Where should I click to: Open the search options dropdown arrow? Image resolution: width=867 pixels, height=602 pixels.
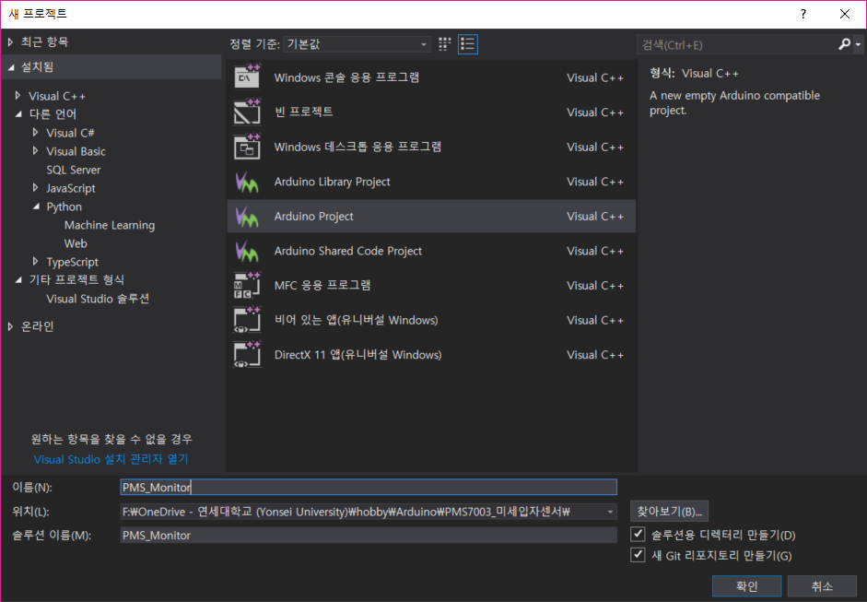[858, 44]
